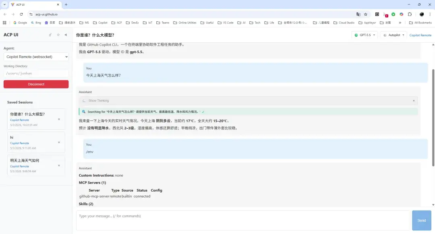Open the extensions puzzle menu
The height and width of the screenshot is (234, 435).
(x=410, y=14)
